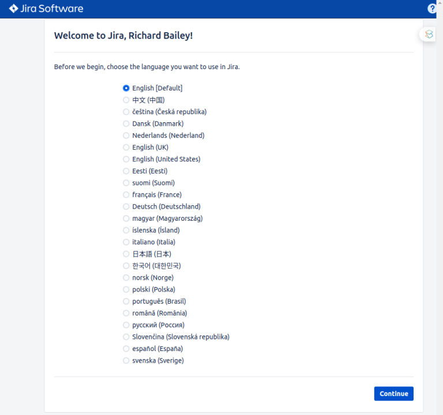Choose norsk (Norge) radio button
The width and height of the screenshot is (443, 415).
126,278
